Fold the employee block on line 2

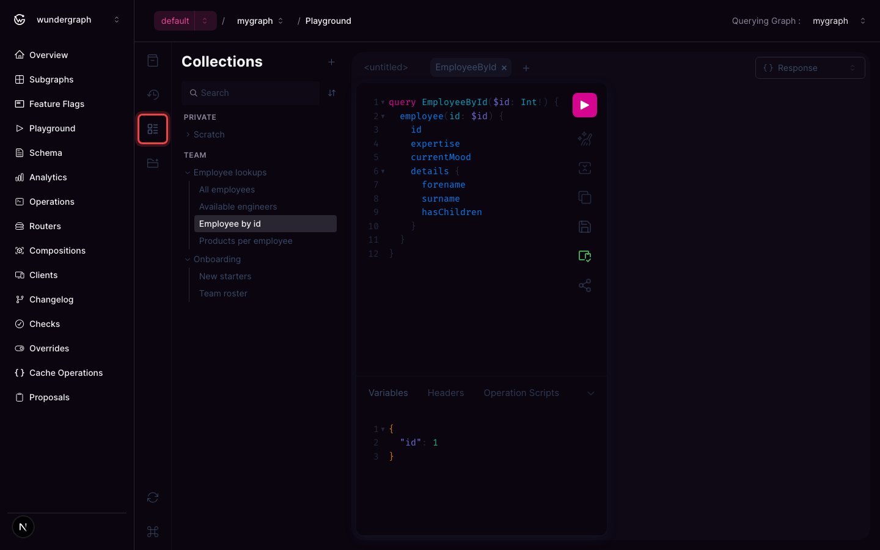pos(383,116)
